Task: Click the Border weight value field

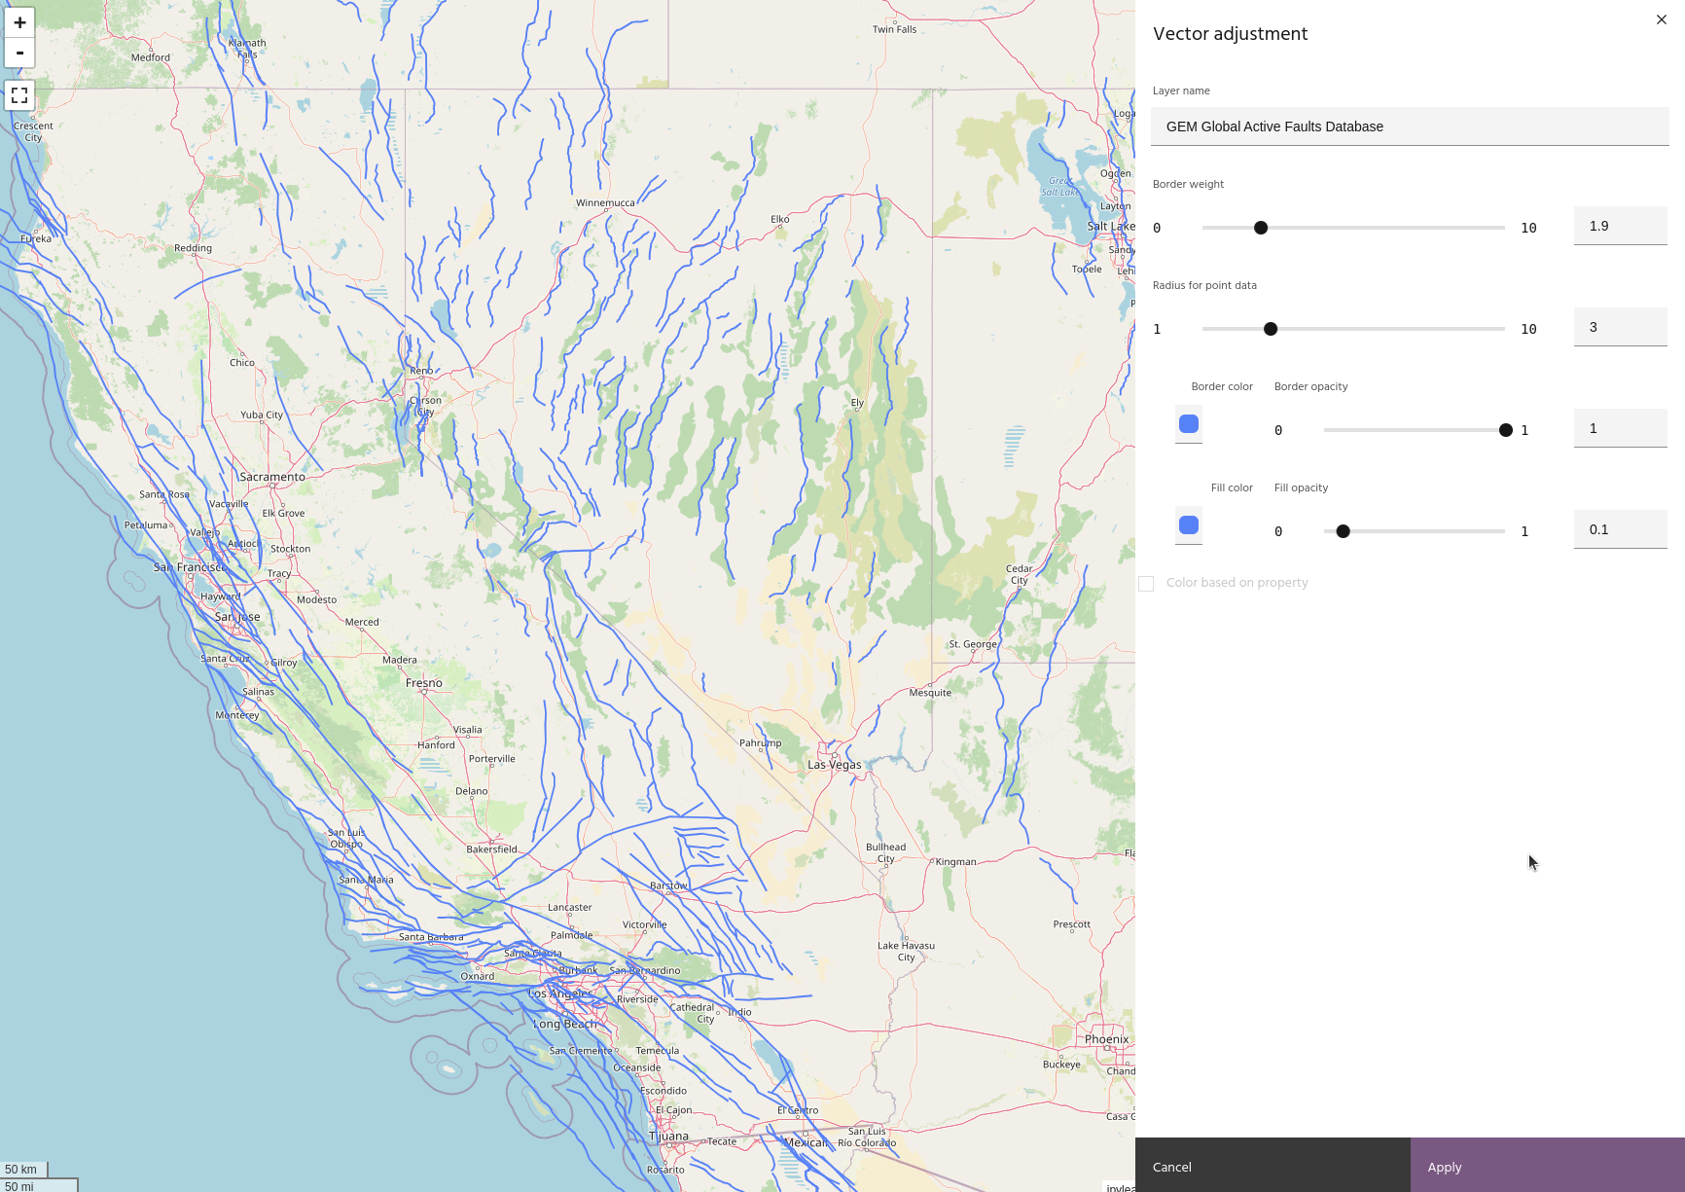Action: click(1620, 226)
